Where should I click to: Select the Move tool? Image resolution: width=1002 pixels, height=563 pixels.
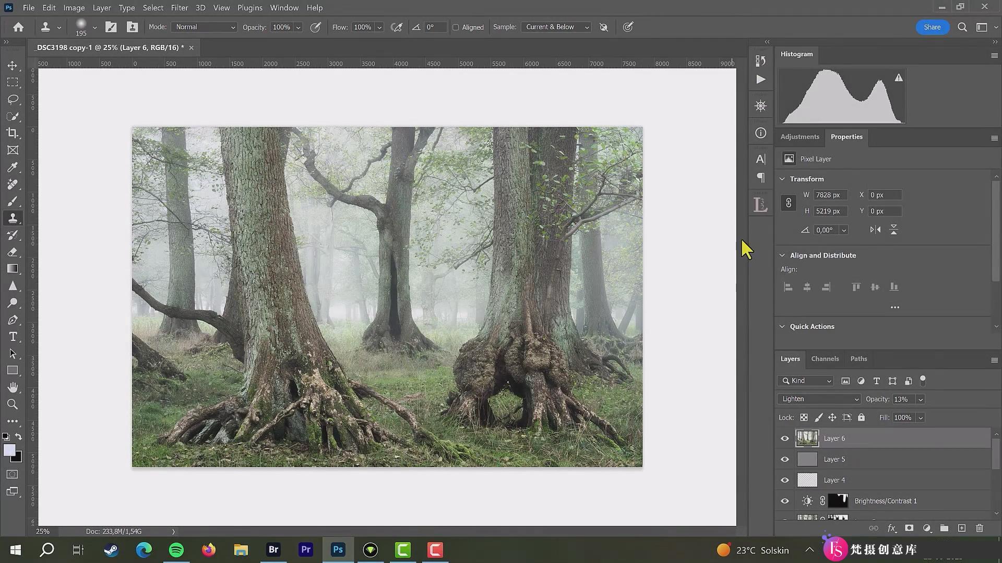13,66
